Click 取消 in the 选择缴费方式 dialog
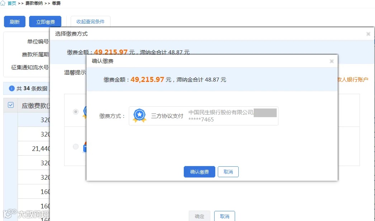This screenshot has height=221, width=375. 225,216
